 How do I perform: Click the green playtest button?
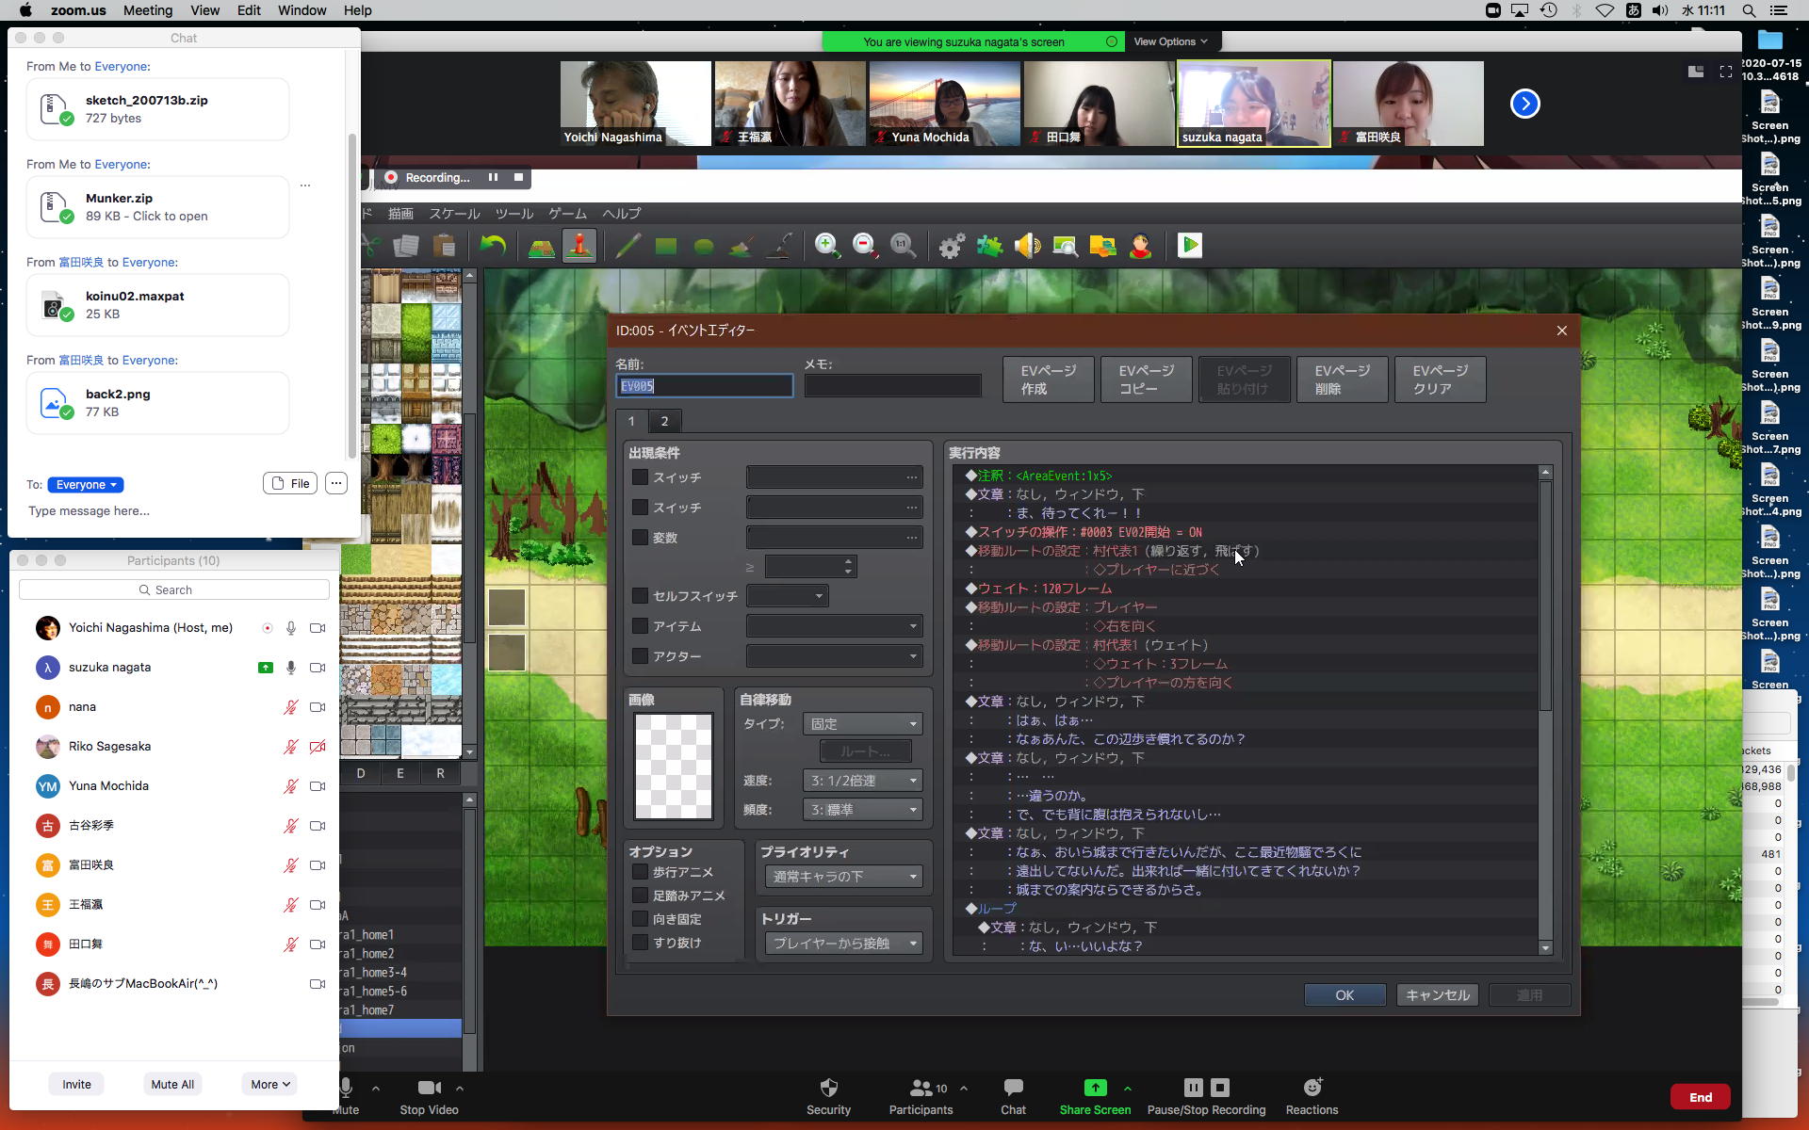coord(1190,246)
